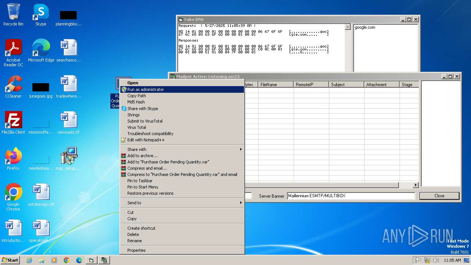The image size is (471, 265).
Task: Click the RemoteIP column header
Action: [311, 85]
